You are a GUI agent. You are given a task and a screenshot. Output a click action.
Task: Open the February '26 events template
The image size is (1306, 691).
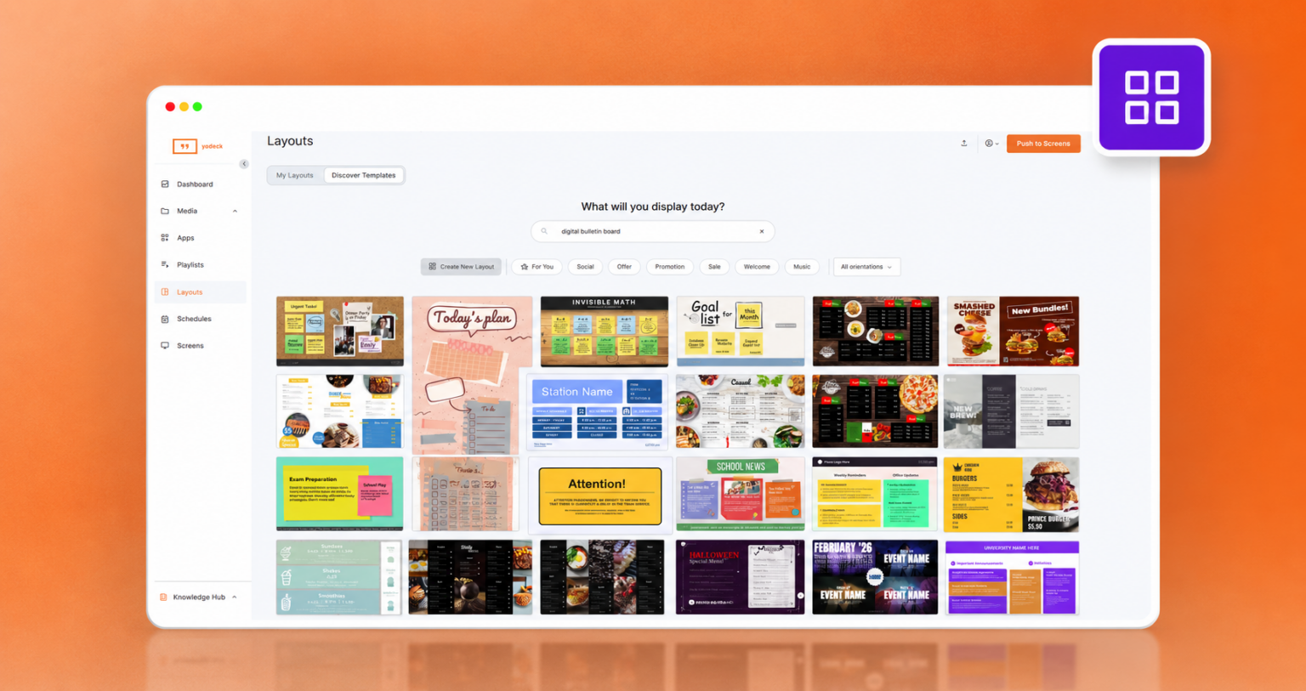pos(875,577)
